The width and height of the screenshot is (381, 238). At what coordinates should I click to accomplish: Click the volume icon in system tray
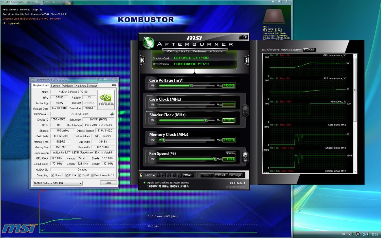[368, 234]
